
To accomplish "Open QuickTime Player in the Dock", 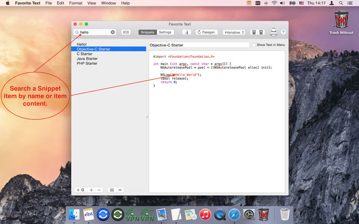I will click(220, 215).
